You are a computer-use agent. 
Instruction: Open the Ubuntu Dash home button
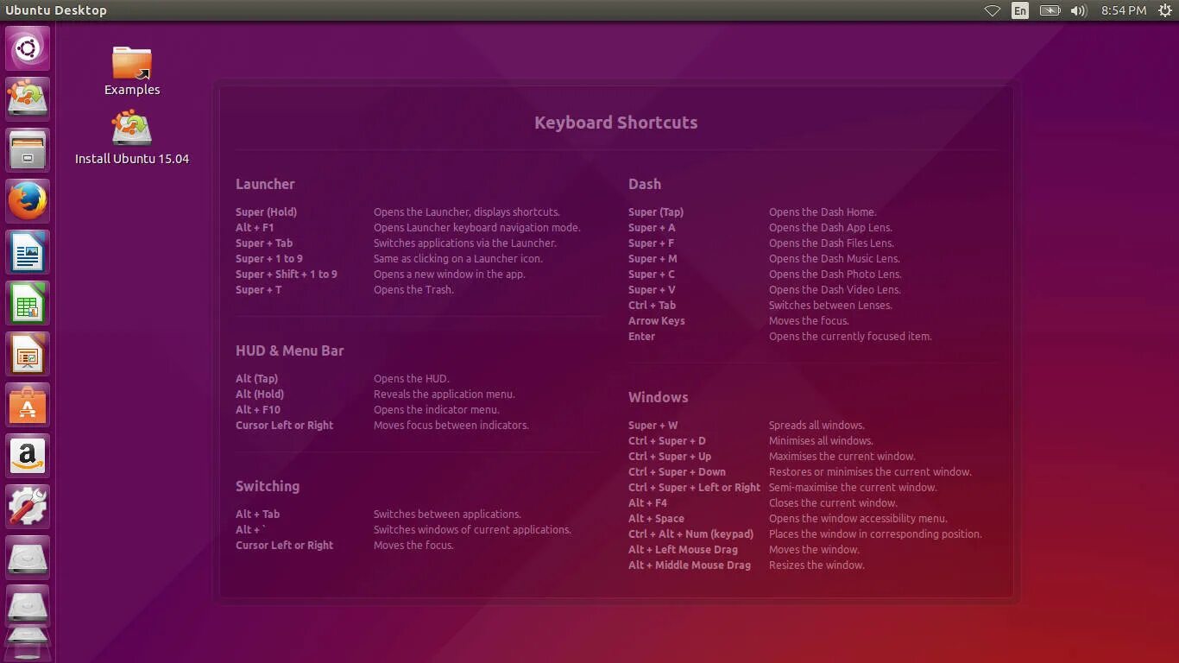pyautogui.click(x=28, y=48)
